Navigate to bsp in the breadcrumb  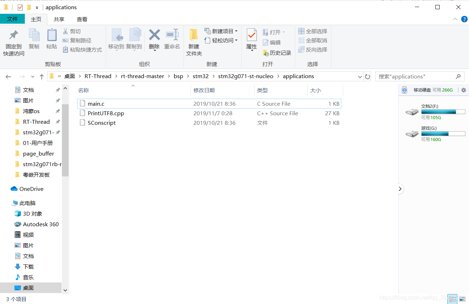178,76
